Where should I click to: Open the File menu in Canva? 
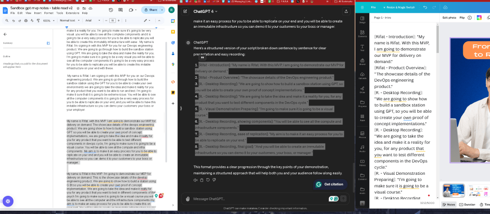click(373, 7)
